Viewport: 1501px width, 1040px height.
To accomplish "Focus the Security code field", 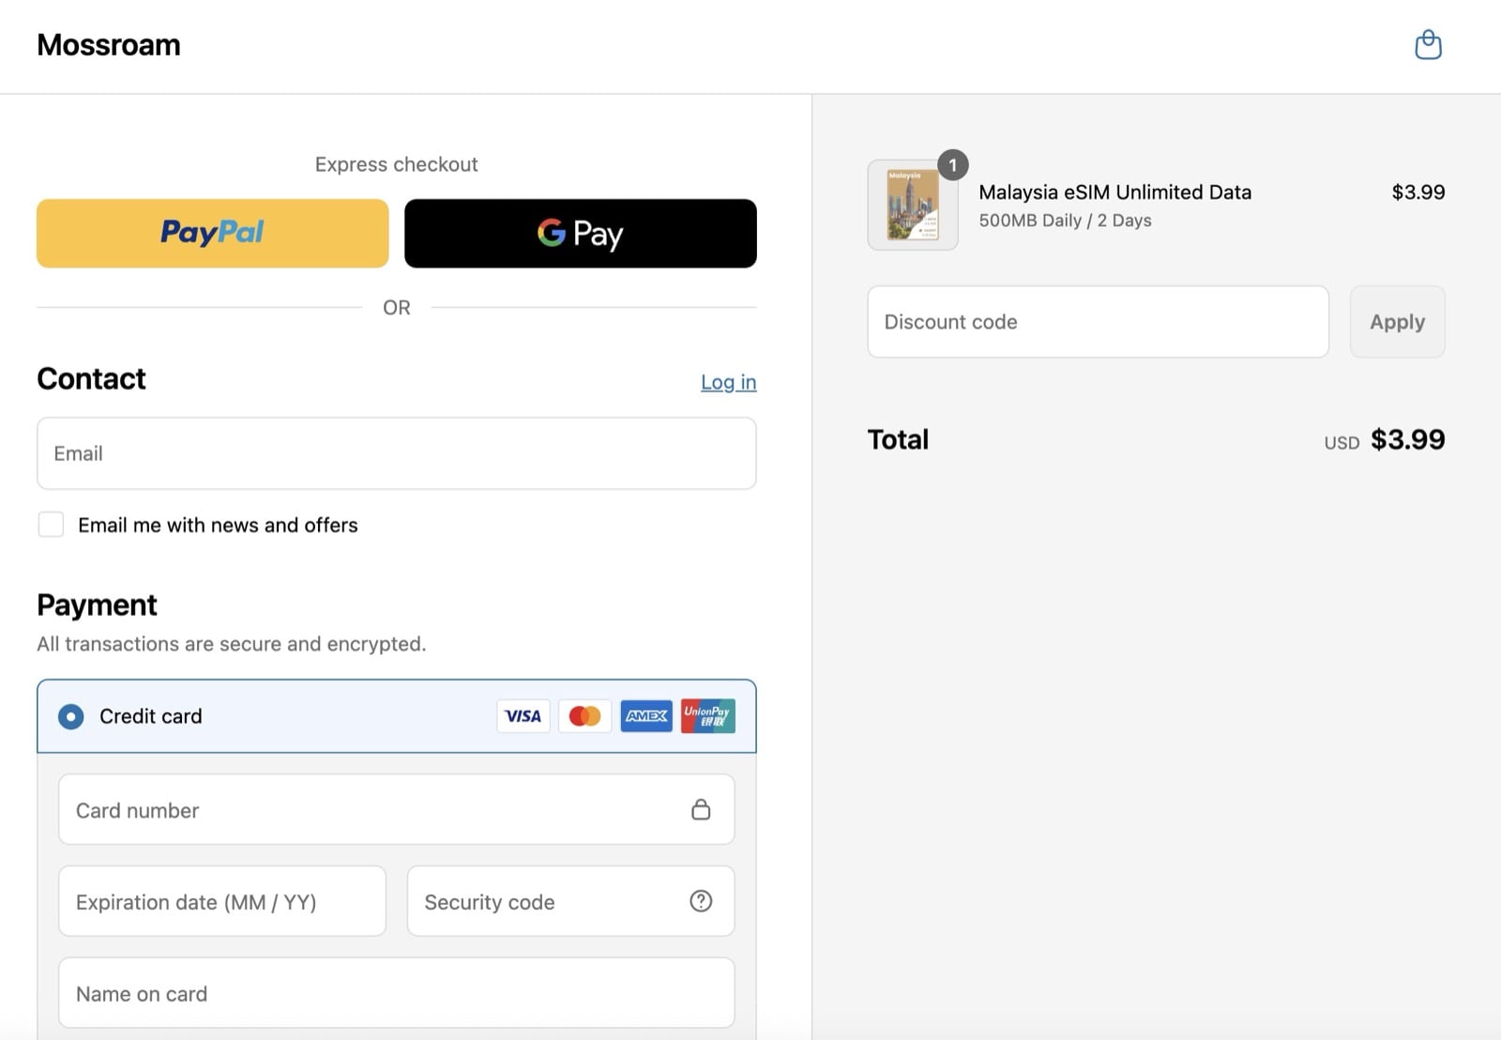I will coord(570,901).
